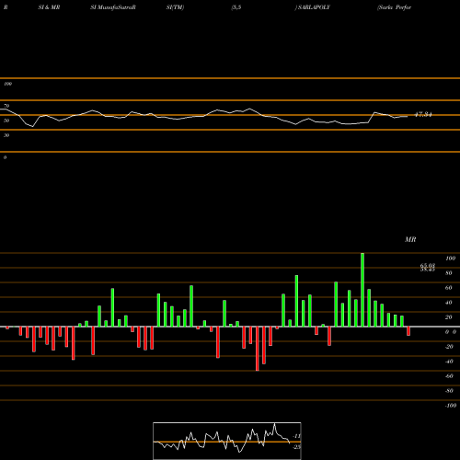Screen dimensions: 460x460
Task: Click the MR axis label -100
Action: [x=451, y=406]
